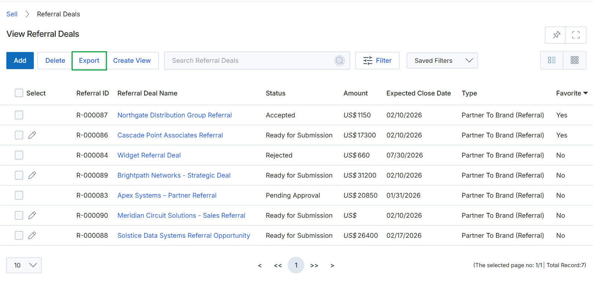Screen dimensions: 593x282
Task: Open Apex Systems – Partner Referral
Action: point(167,195)
